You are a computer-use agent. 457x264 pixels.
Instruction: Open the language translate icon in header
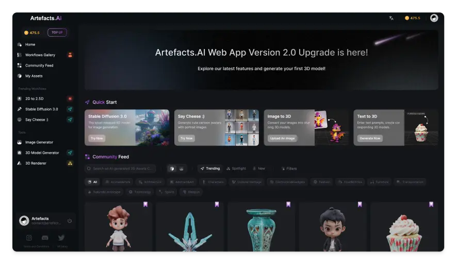click(x=391, y=18)
